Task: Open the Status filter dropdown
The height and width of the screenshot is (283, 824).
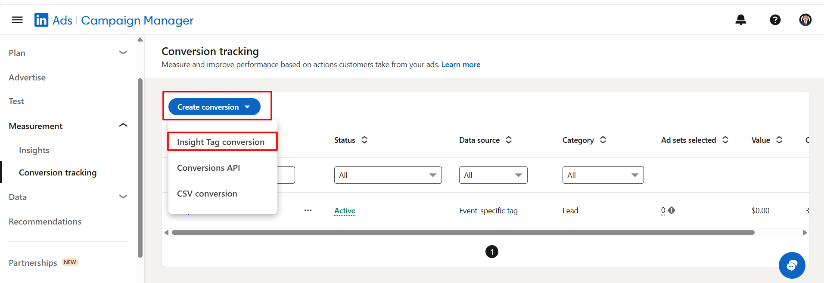Action: 388,175
